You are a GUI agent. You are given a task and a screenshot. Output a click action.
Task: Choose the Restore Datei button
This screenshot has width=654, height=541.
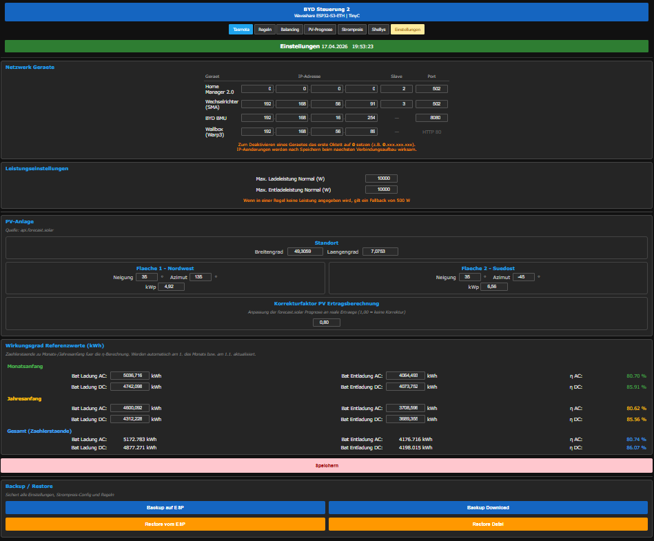[488, 524]
